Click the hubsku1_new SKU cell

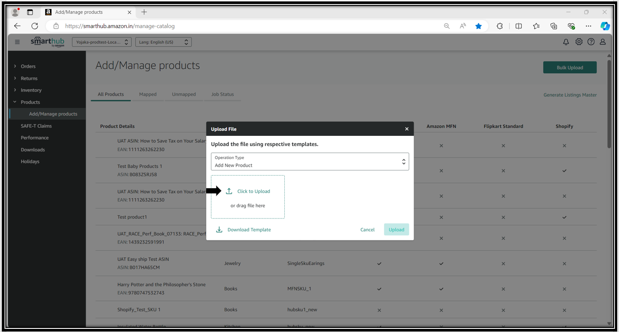(302, 310)
